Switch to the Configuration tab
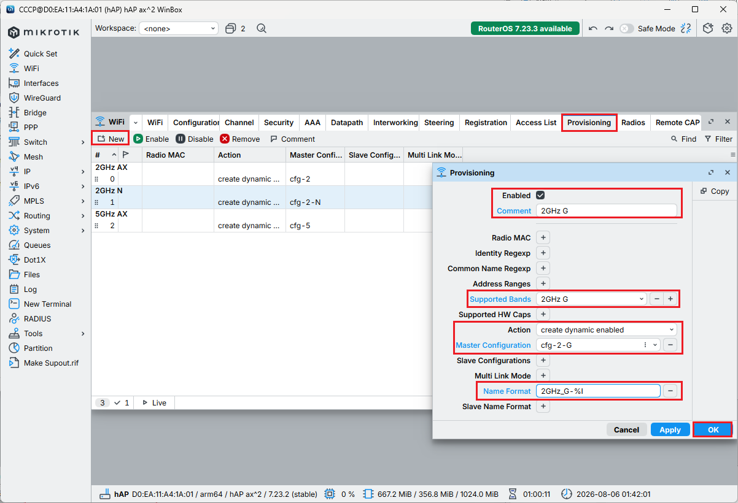Viewport: 738px width, 503px height. coord(194,122)
